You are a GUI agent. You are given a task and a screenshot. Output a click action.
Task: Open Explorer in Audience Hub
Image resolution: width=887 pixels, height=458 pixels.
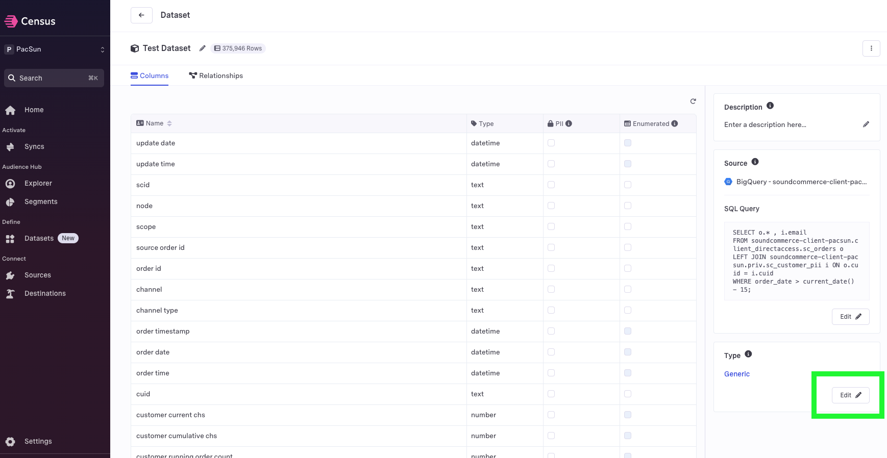pyautogui.click(x=38, y=183)
